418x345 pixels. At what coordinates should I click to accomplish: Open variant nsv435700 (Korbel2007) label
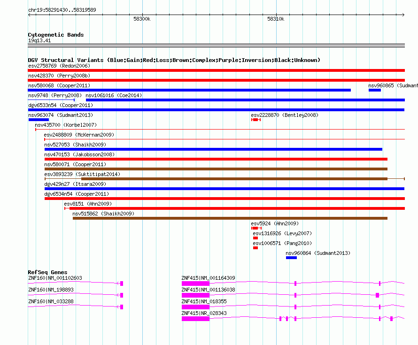66,125
